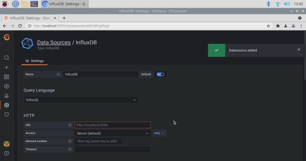306x161 pixels.
Task: Click the user avatar in sidebar
Action: [7, 144]
